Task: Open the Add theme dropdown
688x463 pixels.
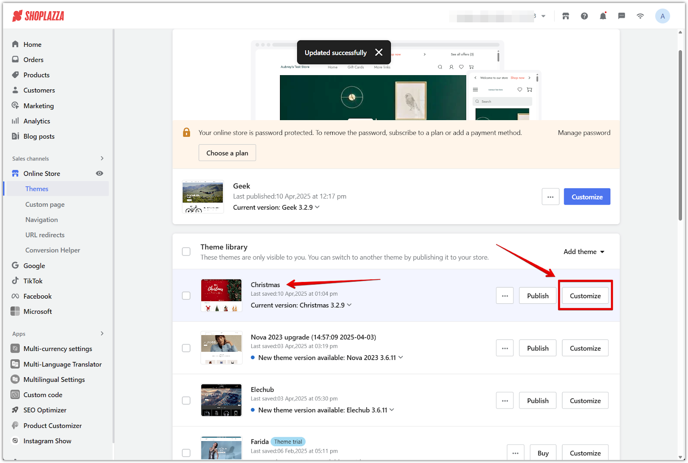Action: point(584,251)
